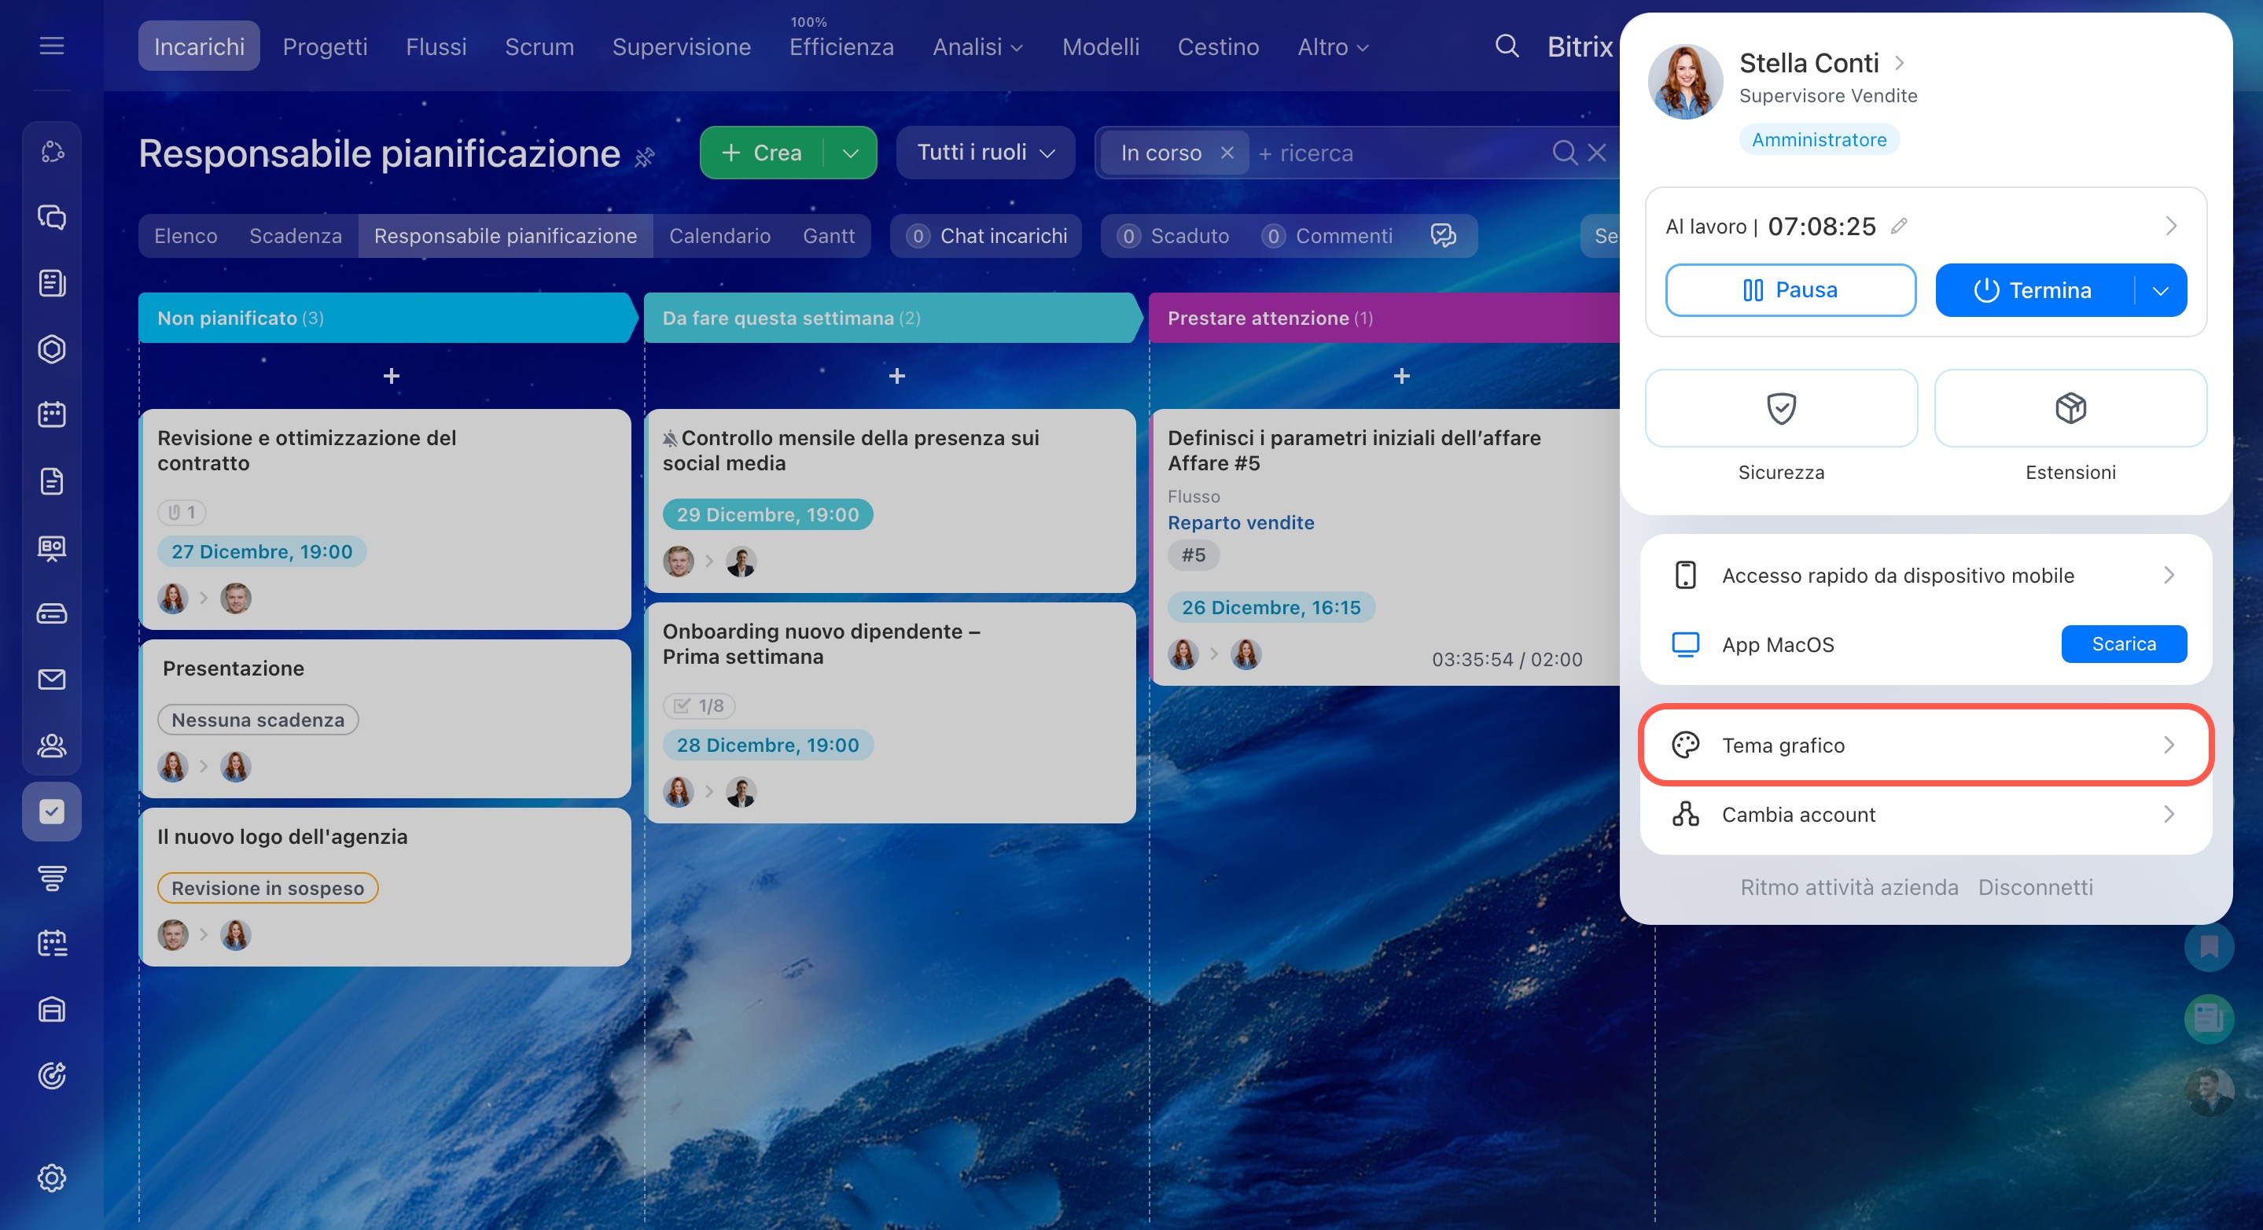
Task: Open the Progetti menu item
Action: pos(324,46)
